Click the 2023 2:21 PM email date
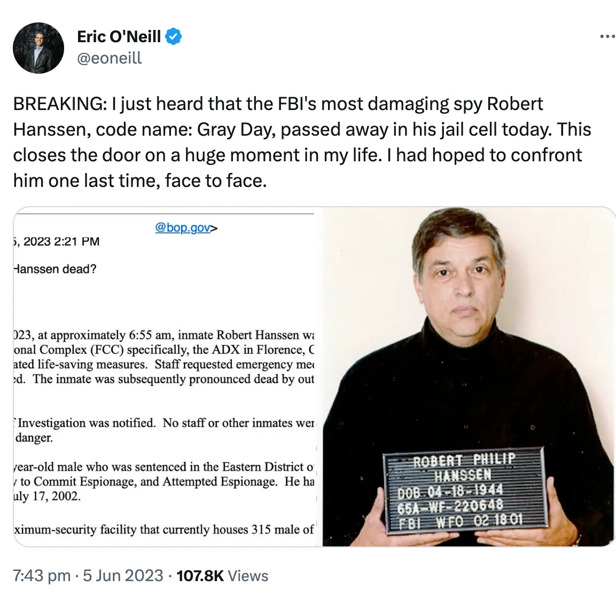This screenshot has height=595, width=616. pos(57,241)
